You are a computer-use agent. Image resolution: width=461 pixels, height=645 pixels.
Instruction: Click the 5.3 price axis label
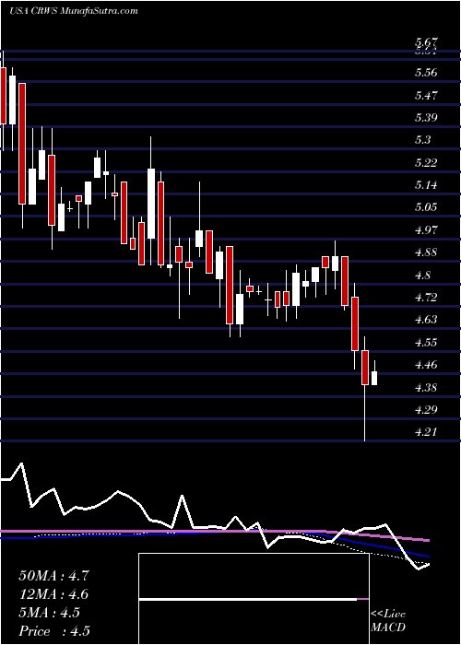coord(423,140)
